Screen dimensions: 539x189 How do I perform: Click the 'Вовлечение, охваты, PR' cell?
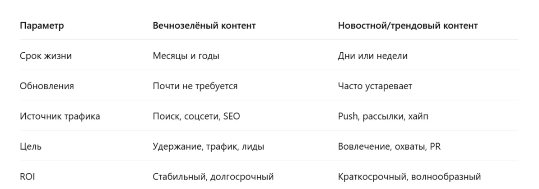click(x=389, y=147)
